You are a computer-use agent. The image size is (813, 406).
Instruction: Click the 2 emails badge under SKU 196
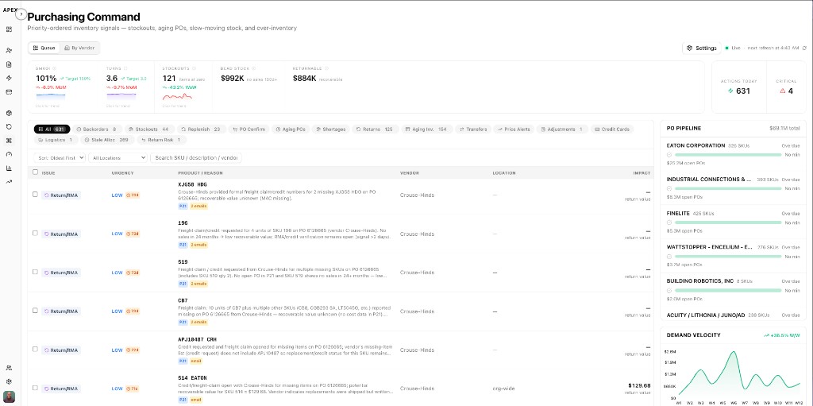point(198,245)
